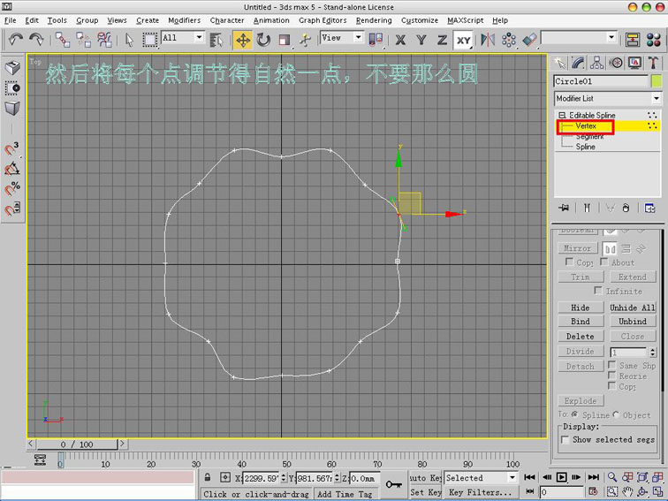668x501 pixels.
Task: Click the Select and Manipulate icon
Action: pos(305,40)
